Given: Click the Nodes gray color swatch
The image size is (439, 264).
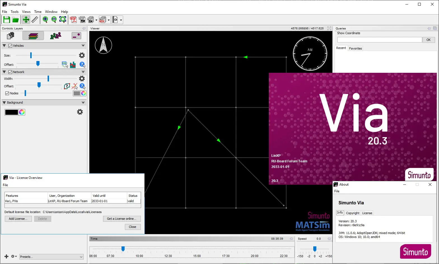Looking at the screenshot, I should (77, 94).
